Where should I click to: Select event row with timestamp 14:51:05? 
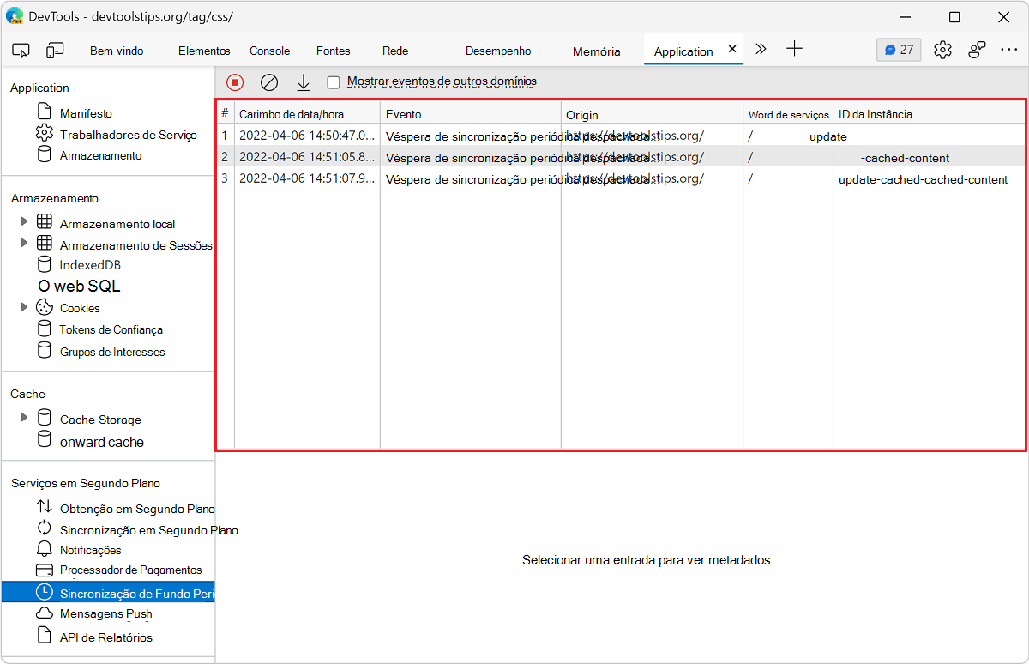coord(620,157)
